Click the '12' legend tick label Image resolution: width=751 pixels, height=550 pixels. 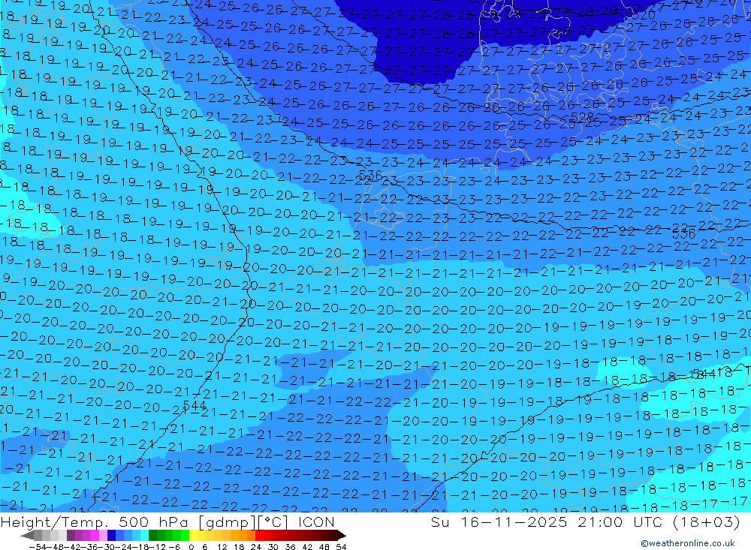tap(222, 547)
